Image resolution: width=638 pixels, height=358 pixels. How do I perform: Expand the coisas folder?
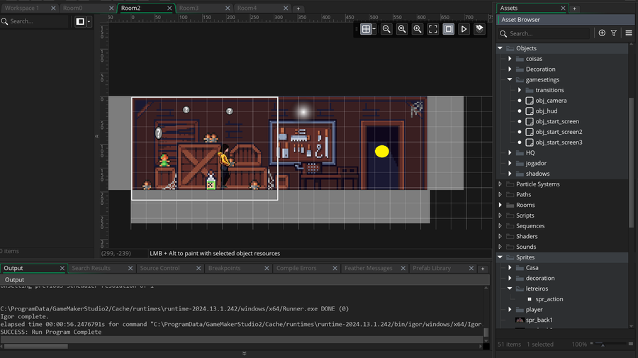(x=510, y=59)
